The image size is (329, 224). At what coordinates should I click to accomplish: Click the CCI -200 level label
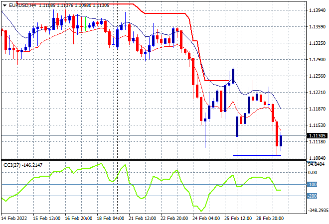point(312,196)
